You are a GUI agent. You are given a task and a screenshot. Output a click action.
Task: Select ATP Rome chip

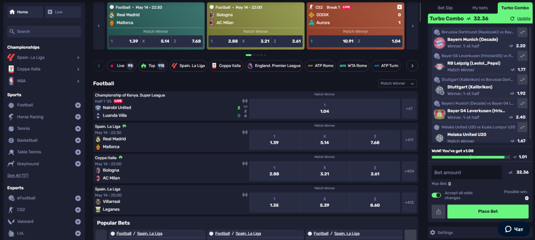tap(320, 66)
